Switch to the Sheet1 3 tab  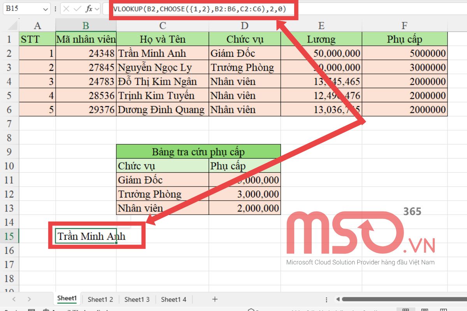point(137,299)
